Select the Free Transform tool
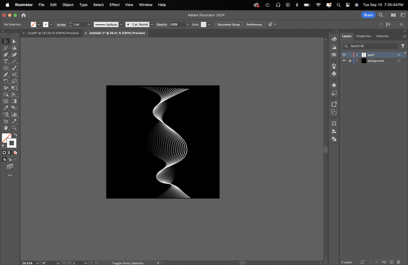Image resolution: width=408 pixels, height=265 pixels. coord(14,88)
